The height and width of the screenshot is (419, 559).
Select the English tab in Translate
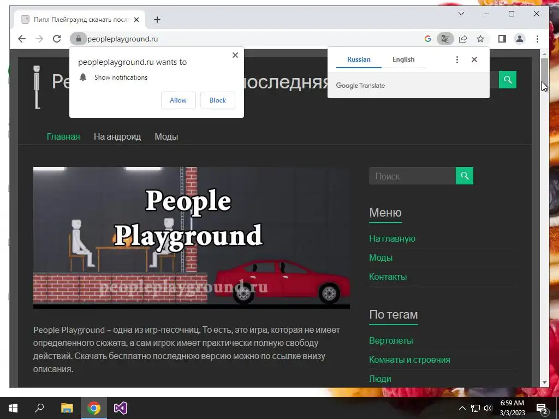(403, 59)
